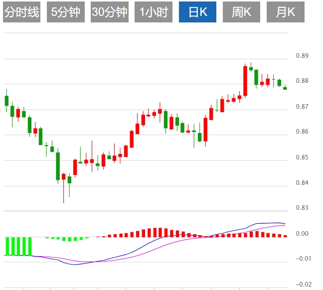Open the 30分钟 interval tab

pyautogui.click(x=110, y=12)
